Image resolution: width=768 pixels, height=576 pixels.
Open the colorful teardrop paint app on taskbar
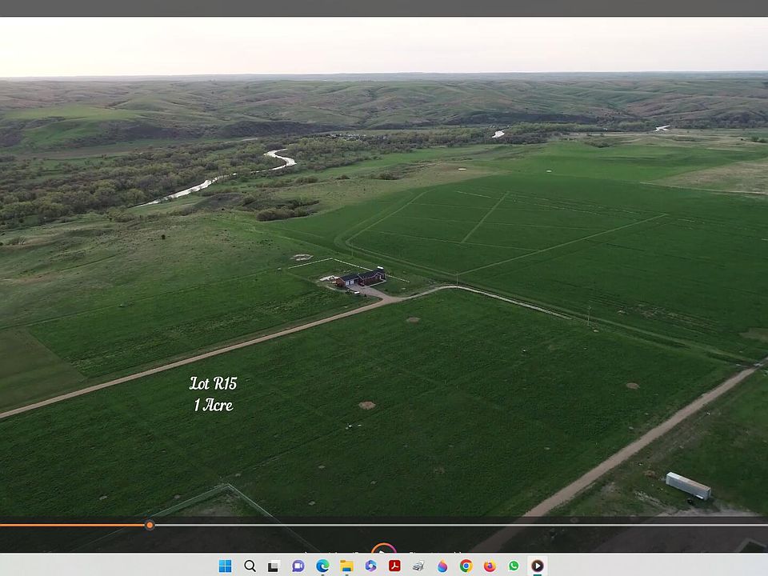pos(442,566)
